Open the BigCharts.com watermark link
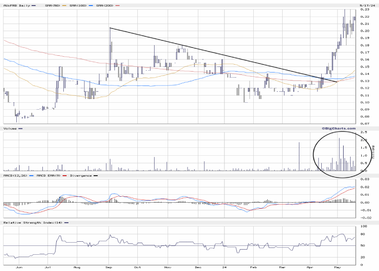Screen dimensions: 379x271 pos(338,128)
